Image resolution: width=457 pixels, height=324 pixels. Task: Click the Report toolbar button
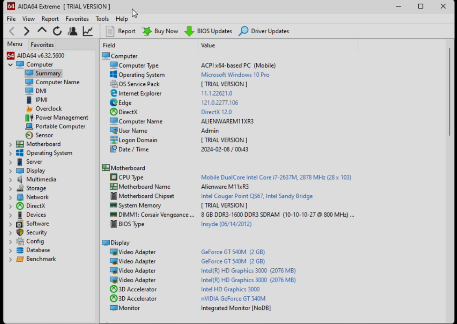[x=120, y=31]
